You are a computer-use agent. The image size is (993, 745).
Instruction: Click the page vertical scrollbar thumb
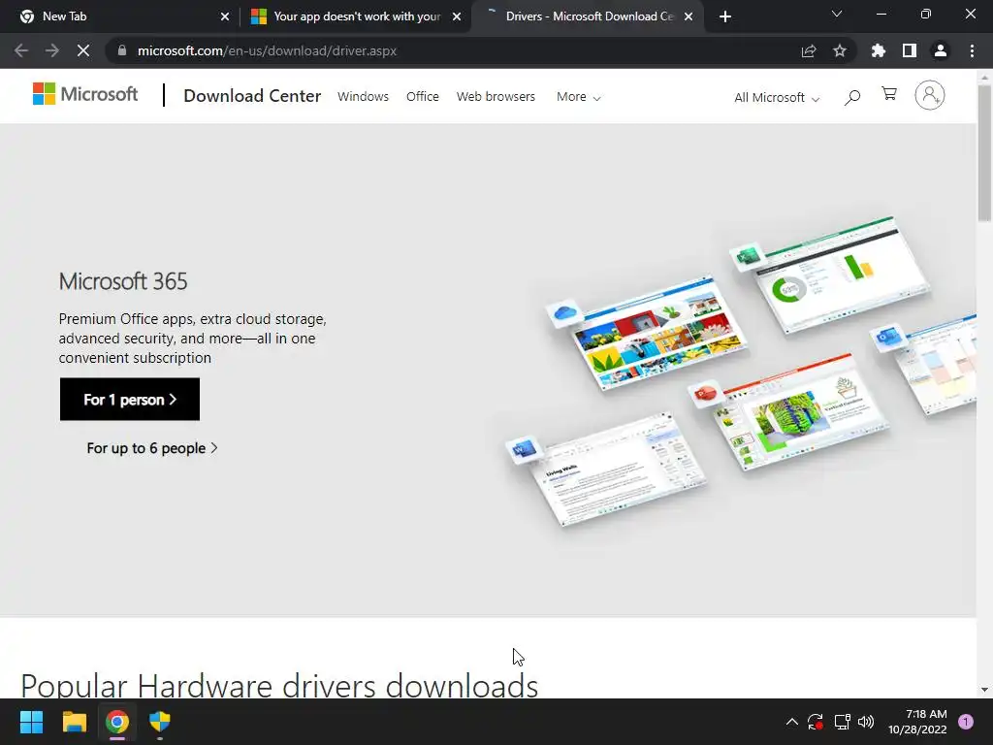(984, 152)
